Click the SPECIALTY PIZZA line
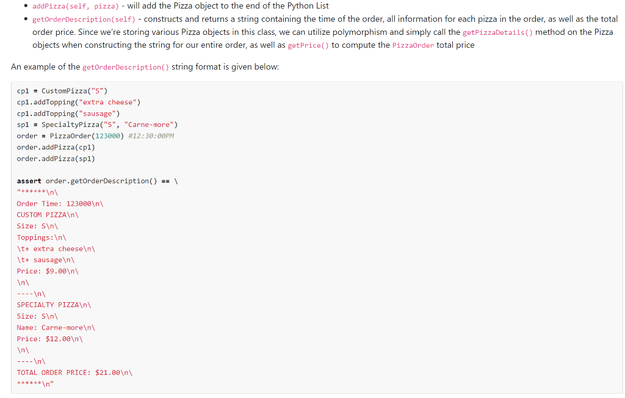 click(x=54, y=305)
